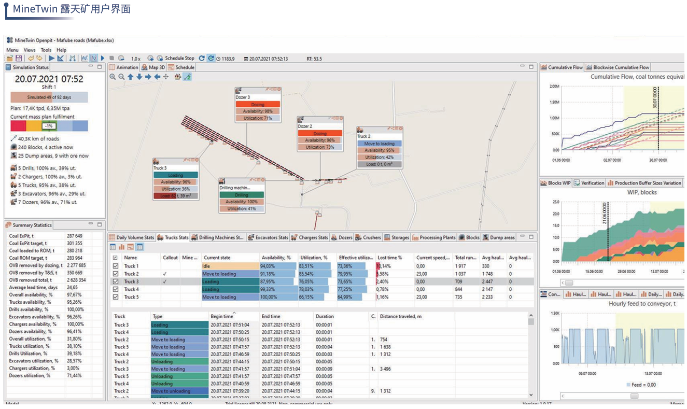Click scroll-up arrow of events table scrollbar

coord(531,315)
